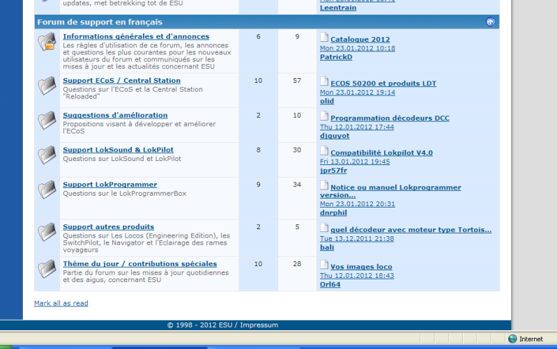View olid user profile
The height and width of the screenshot is (349, 557).
(x=327, y=101)
